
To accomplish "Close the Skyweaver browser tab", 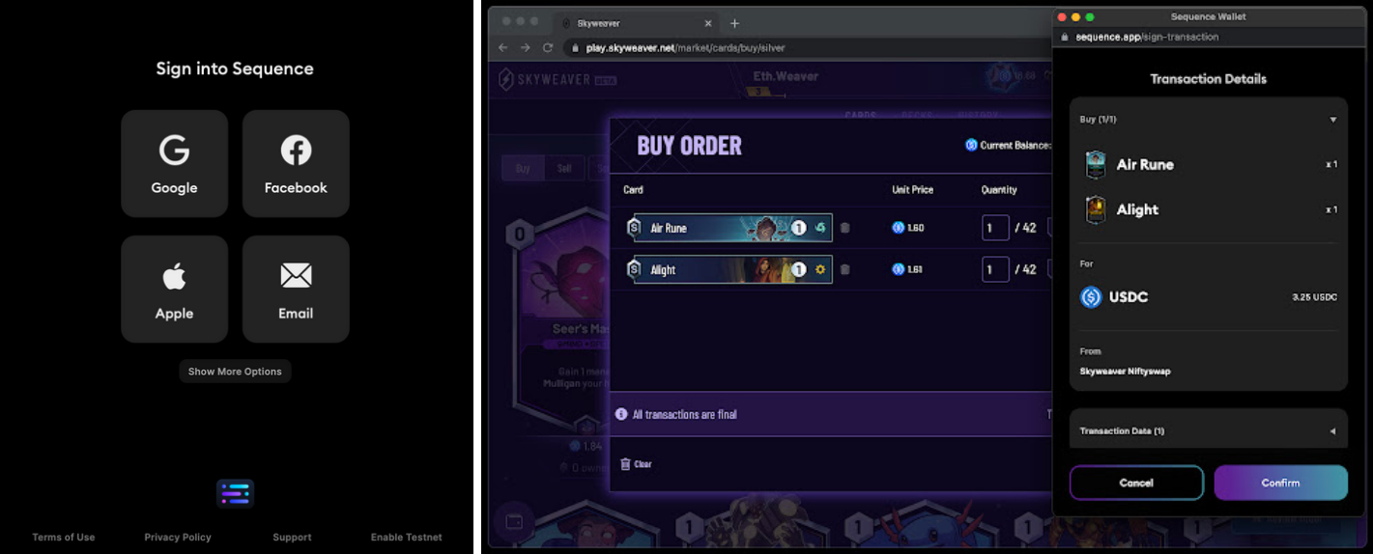I will click(x=707, y=23).
